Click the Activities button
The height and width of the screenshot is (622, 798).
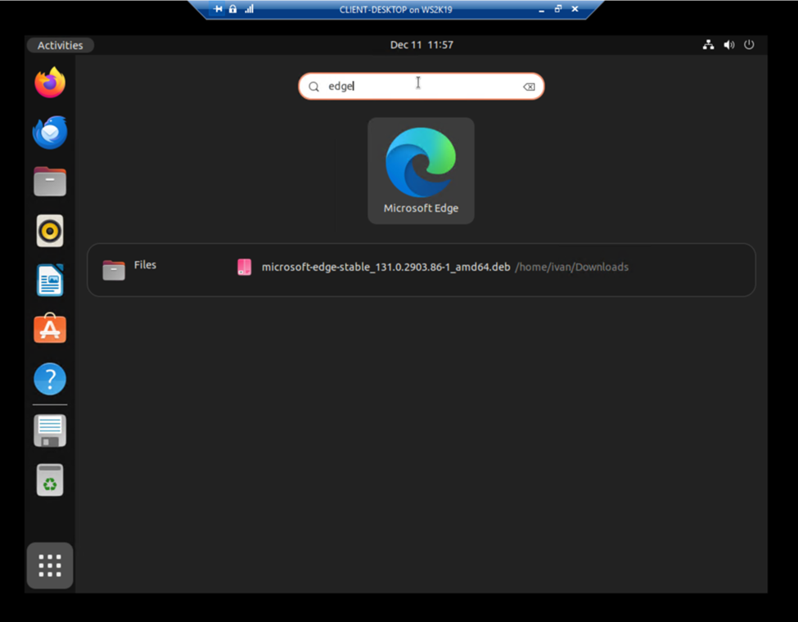point(60,45)
